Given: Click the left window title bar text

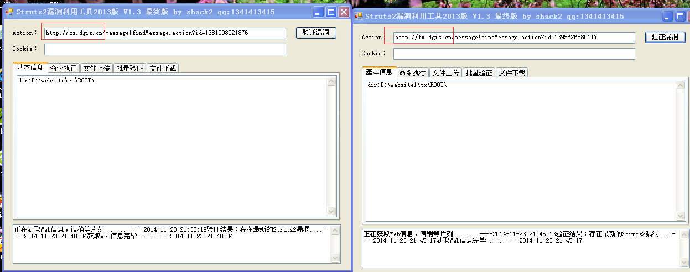Looking at the screenshot, I should pyautogui.click(x=145, y=12).
